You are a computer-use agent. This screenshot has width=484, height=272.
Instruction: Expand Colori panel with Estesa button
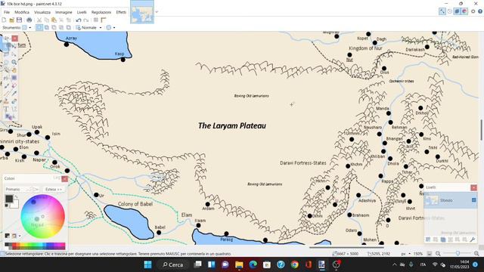54,189
